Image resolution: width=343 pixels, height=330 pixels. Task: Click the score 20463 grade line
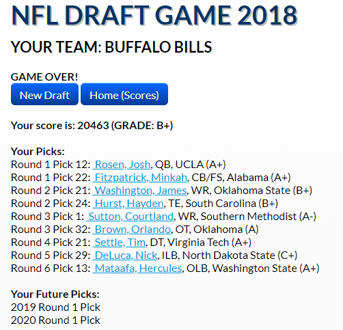coord(92,126)
